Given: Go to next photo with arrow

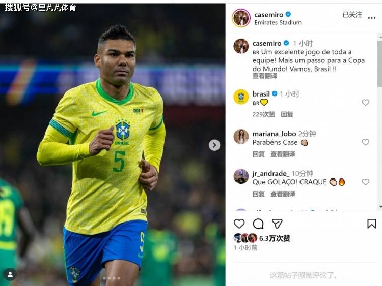Looking at the screenshot, I should [x=214, y=145].
